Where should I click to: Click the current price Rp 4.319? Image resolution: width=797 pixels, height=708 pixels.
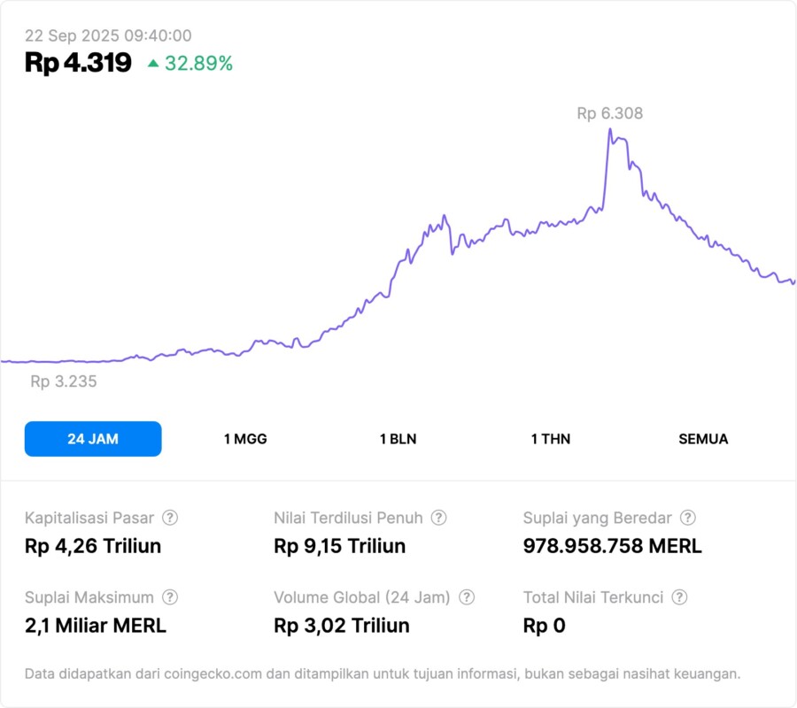point(78,63)
